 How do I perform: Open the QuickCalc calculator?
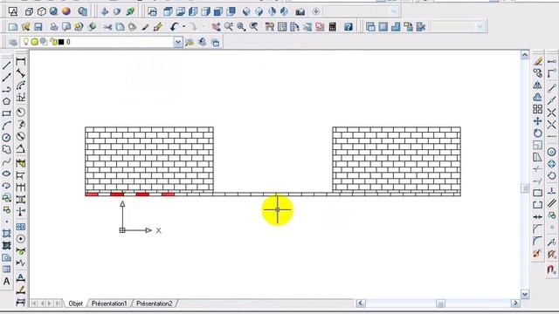click(x=333, y=27)
